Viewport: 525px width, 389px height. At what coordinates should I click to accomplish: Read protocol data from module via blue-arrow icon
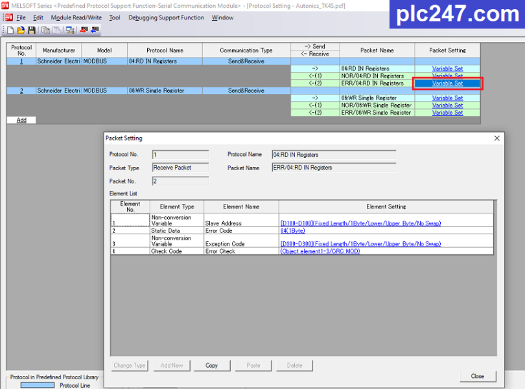pos(95,30)
